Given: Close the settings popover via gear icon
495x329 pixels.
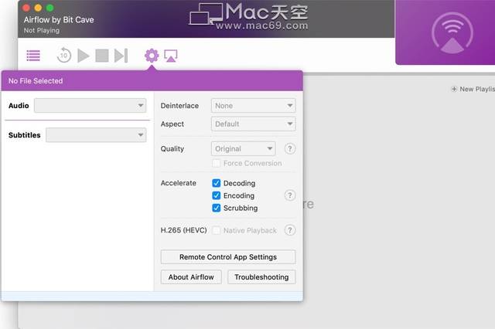Looking at the screenshot, I should pos(152,56).
